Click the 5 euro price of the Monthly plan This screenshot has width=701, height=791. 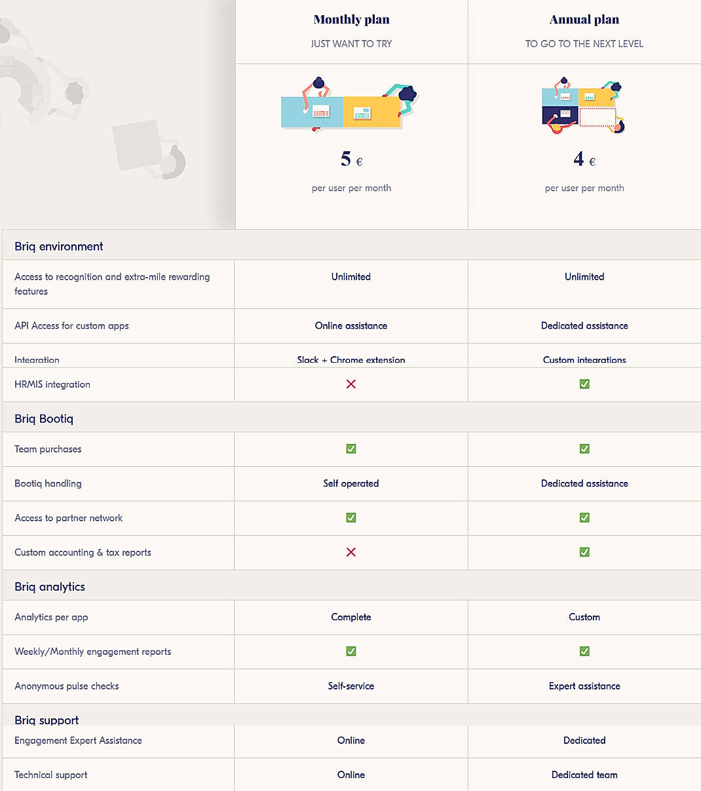pos(350,158)
